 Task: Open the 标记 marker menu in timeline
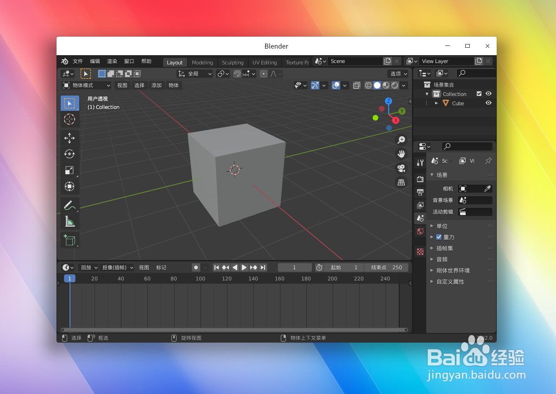coord(161,267)
